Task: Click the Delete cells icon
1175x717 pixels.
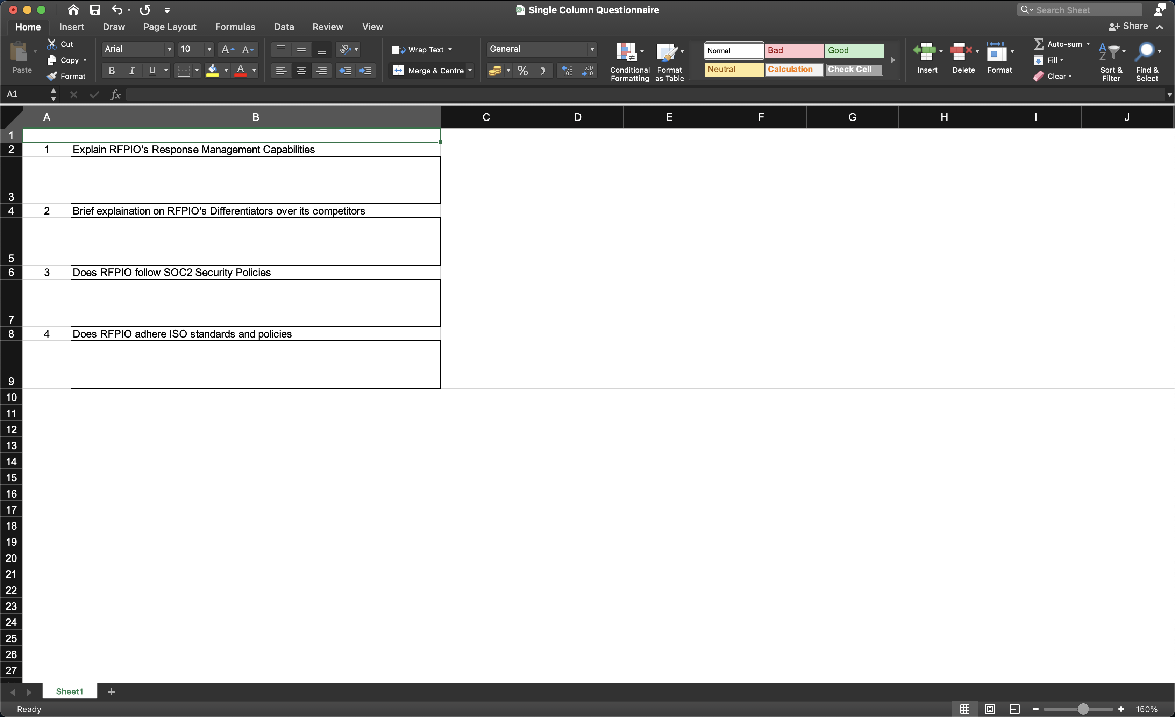Action: point(960,51)
